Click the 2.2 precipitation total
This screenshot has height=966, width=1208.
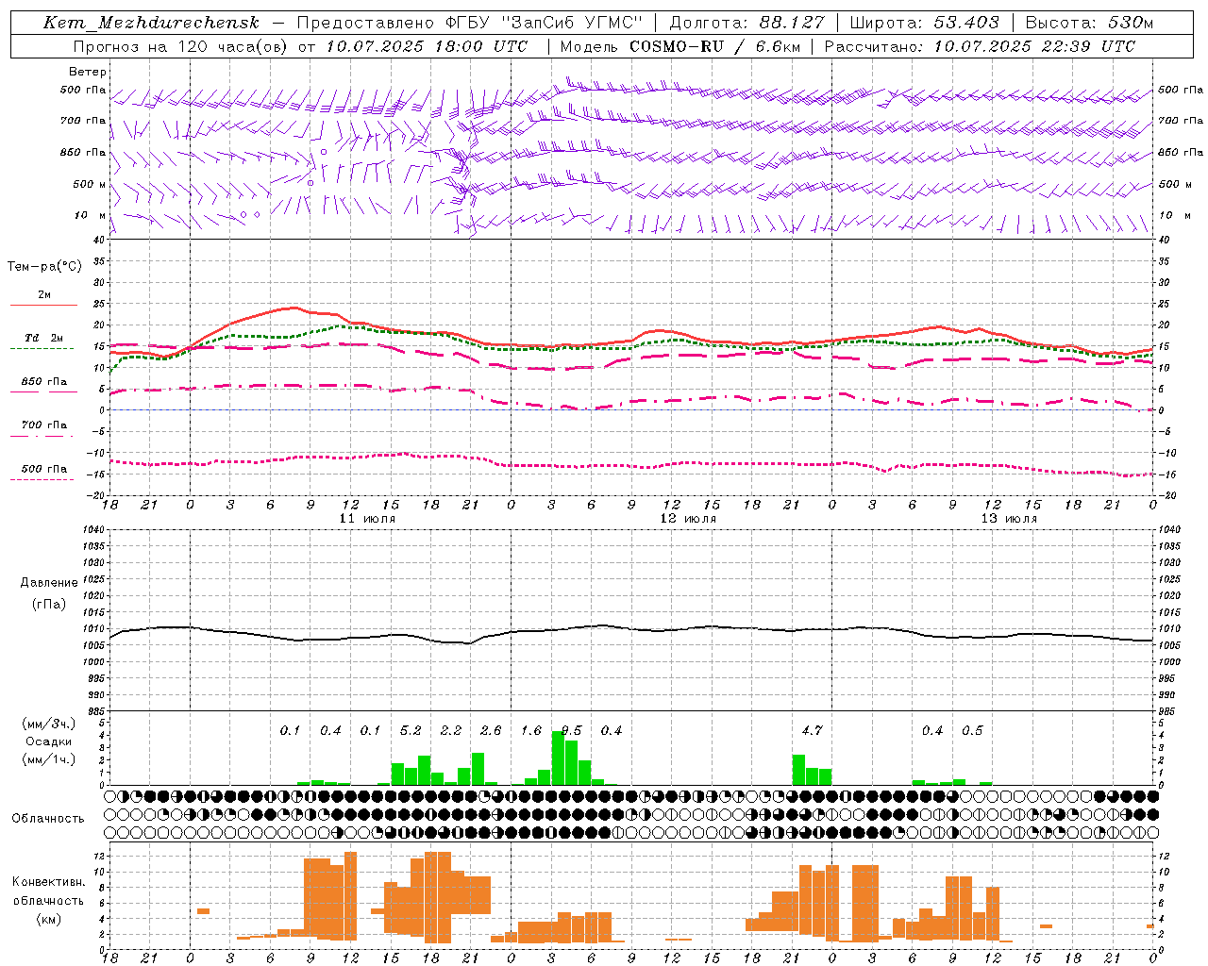(451, 730)
